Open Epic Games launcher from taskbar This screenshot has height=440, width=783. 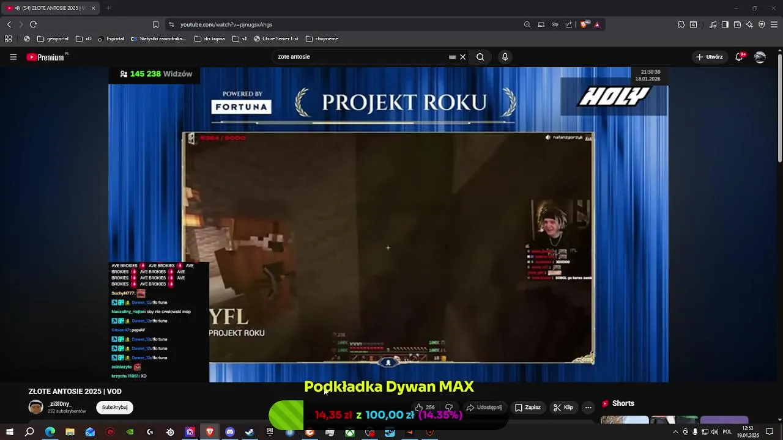tap(270, 432)
